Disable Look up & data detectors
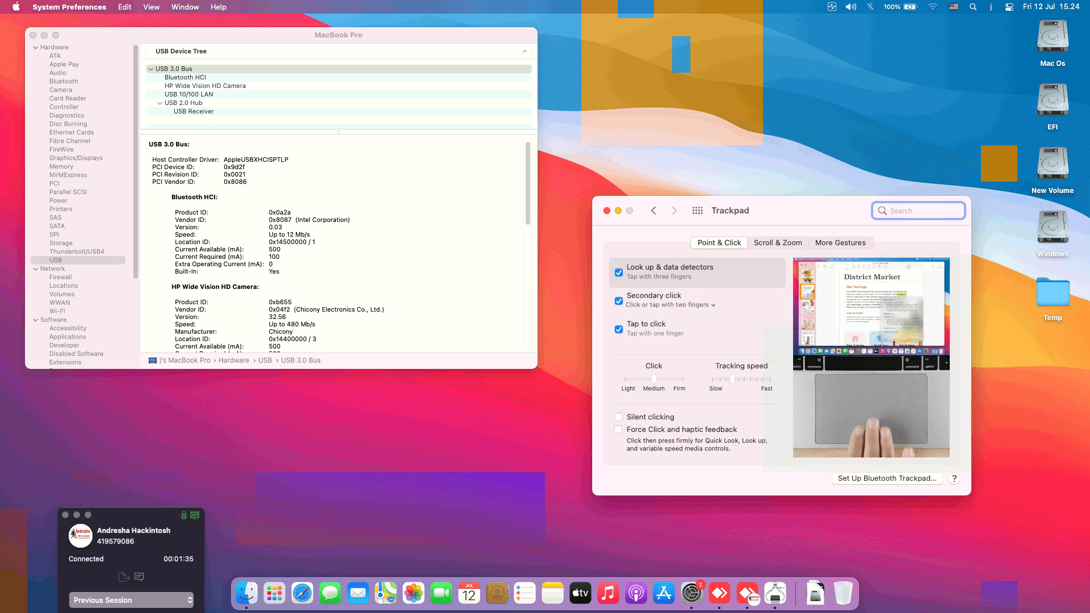 tap(619, 272)
